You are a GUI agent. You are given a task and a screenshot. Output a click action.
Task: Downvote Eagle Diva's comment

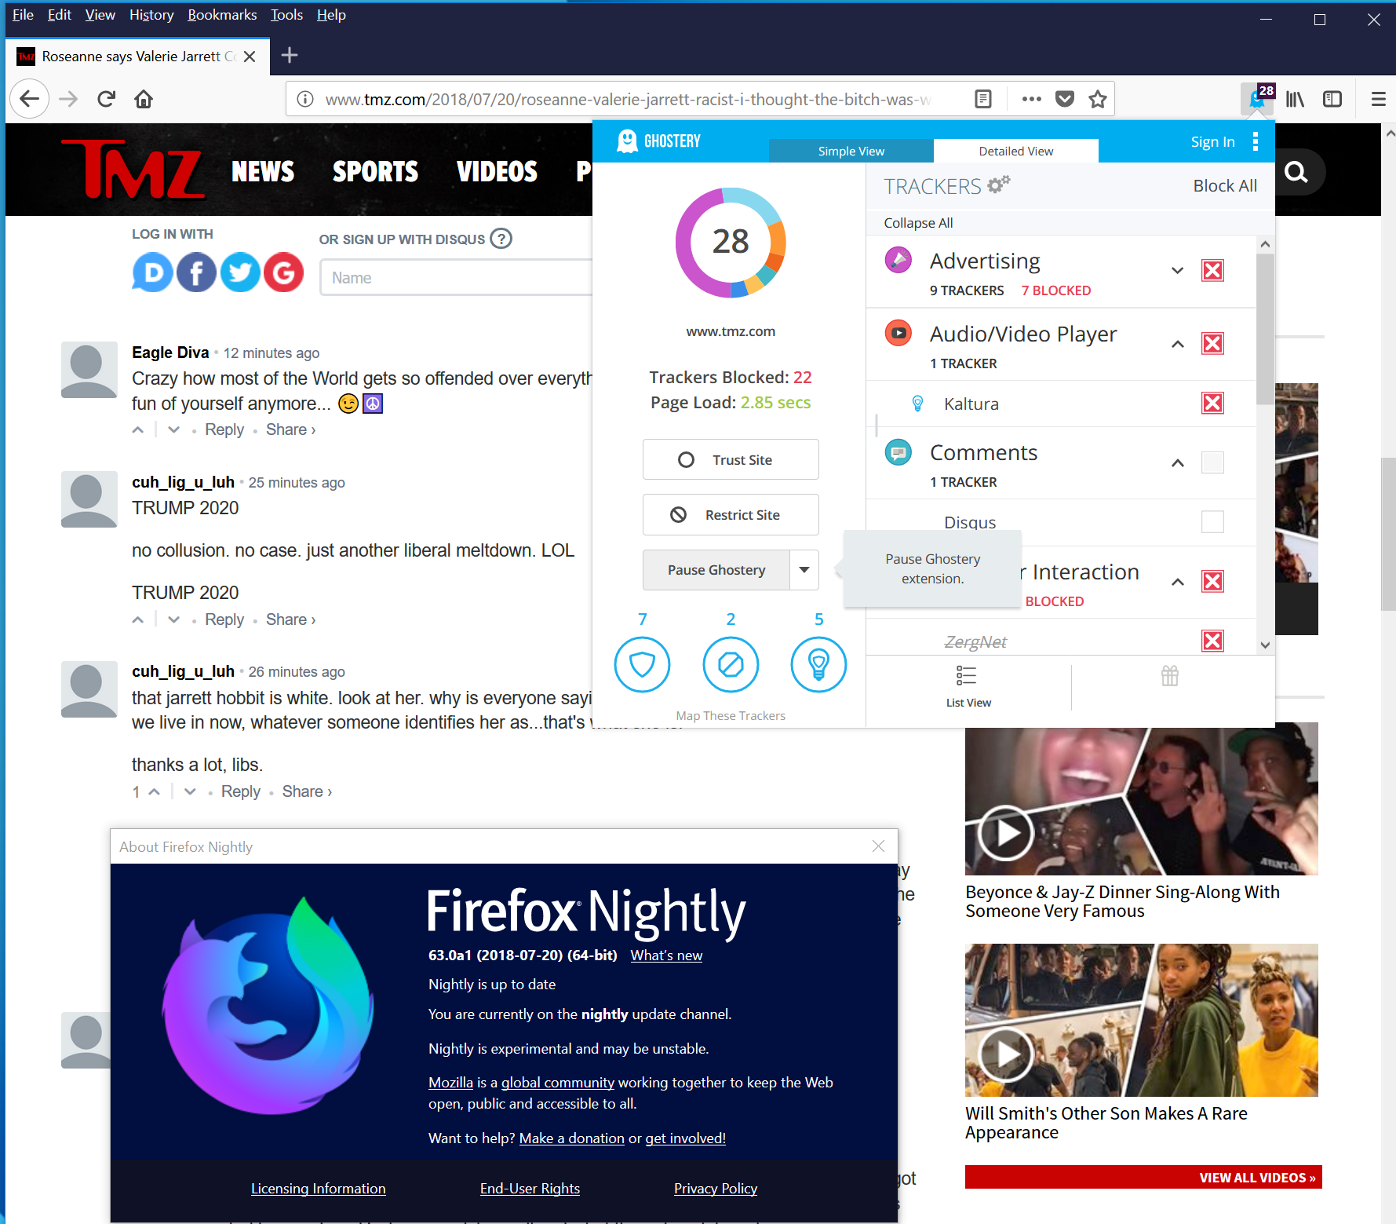[174, 429]
